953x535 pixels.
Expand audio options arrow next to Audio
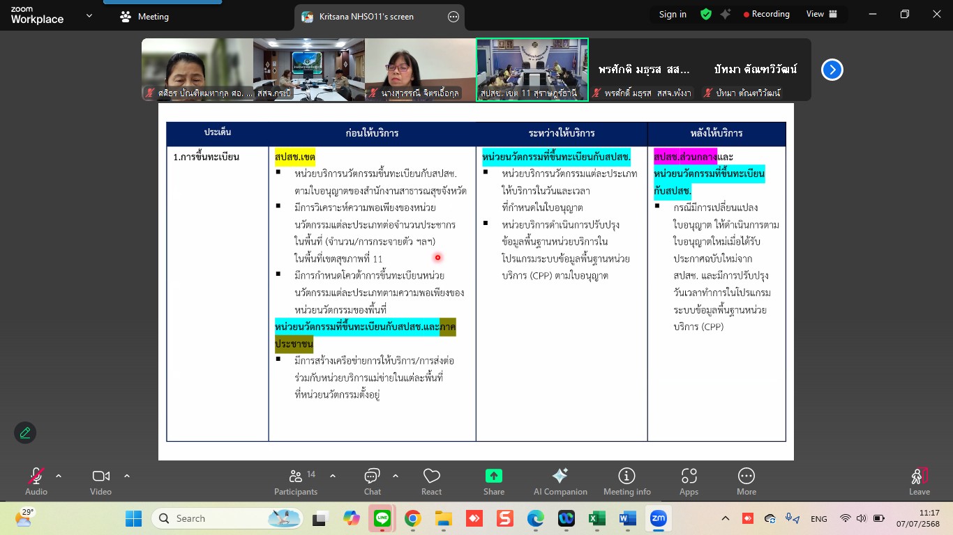click(59, 476)
